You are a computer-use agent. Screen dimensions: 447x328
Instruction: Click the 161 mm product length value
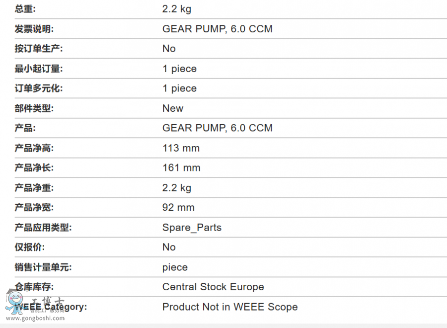tap(181, 167)
